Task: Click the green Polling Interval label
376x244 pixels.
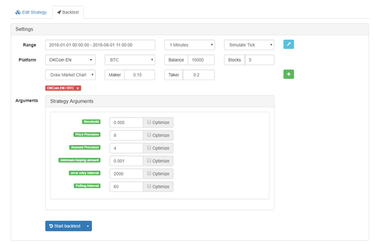Action: [x=87, y=185]
